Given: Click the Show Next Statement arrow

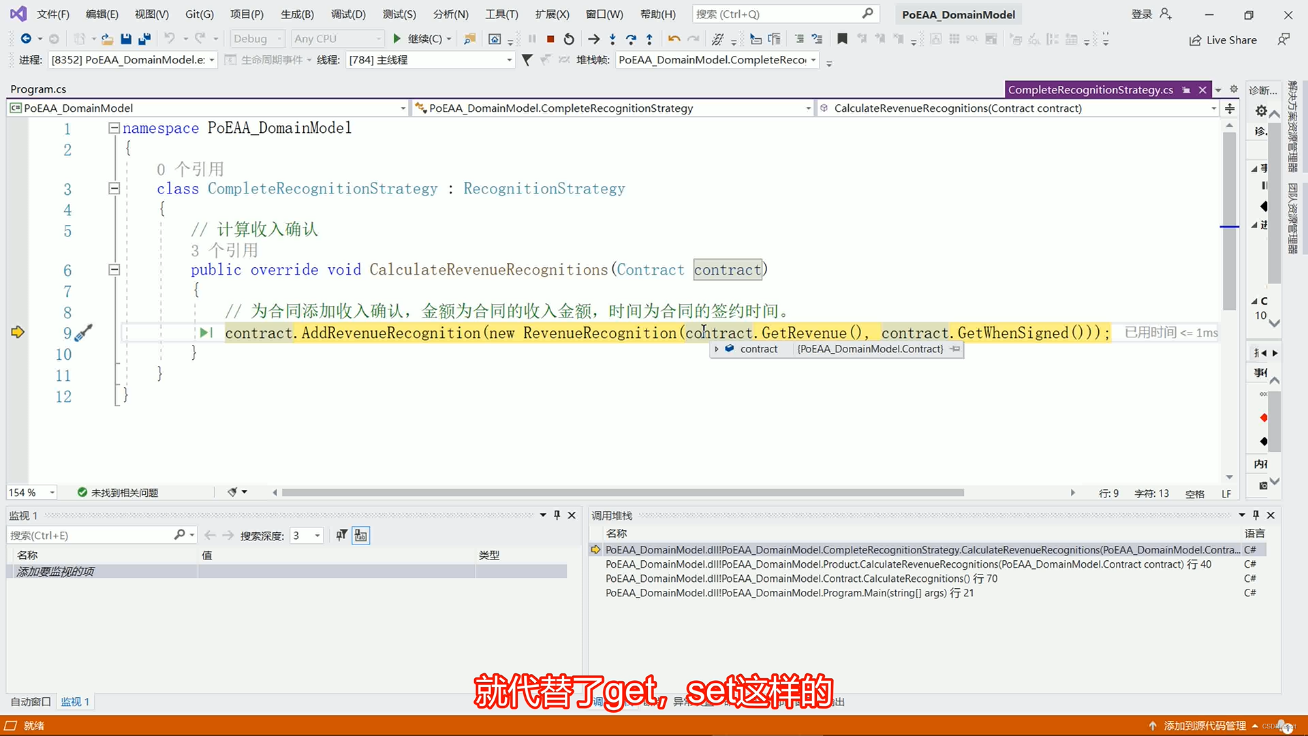Looking at the screenshot, I should coord(594,39).
